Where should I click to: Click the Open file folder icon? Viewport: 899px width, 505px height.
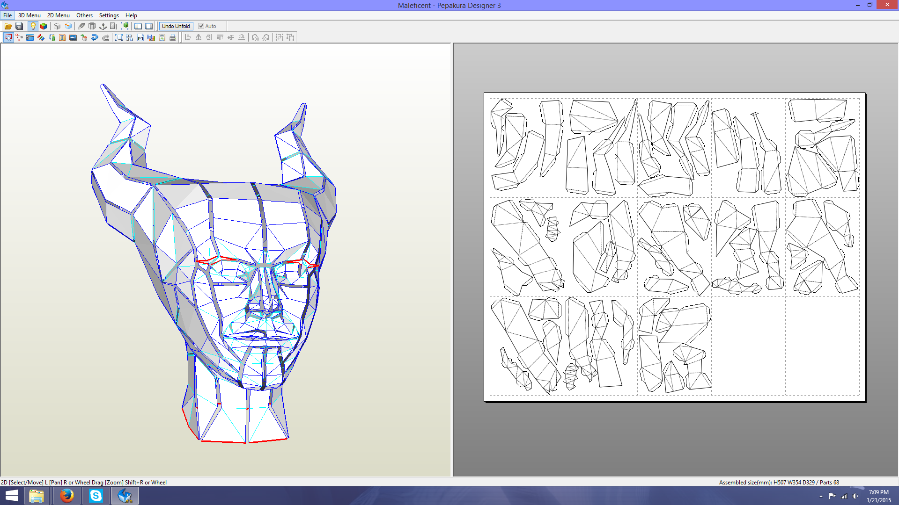point(8,26)
